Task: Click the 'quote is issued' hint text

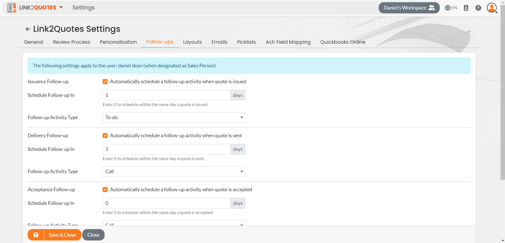Action: coord(155,105)
